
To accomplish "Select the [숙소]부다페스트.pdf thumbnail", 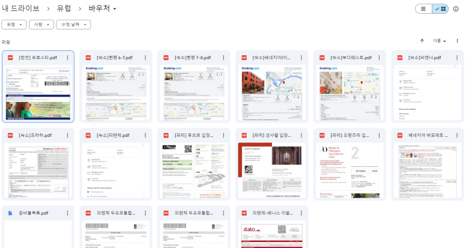I will pyautogui.click(x=350, y=92).
